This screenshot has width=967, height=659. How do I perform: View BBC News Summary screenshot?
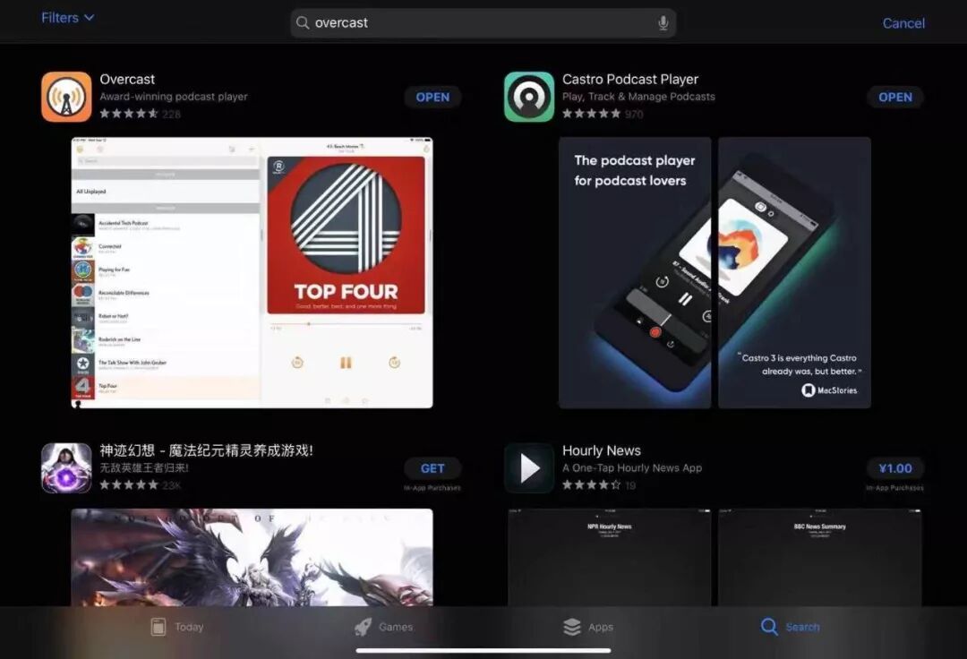tap(819, 557)
